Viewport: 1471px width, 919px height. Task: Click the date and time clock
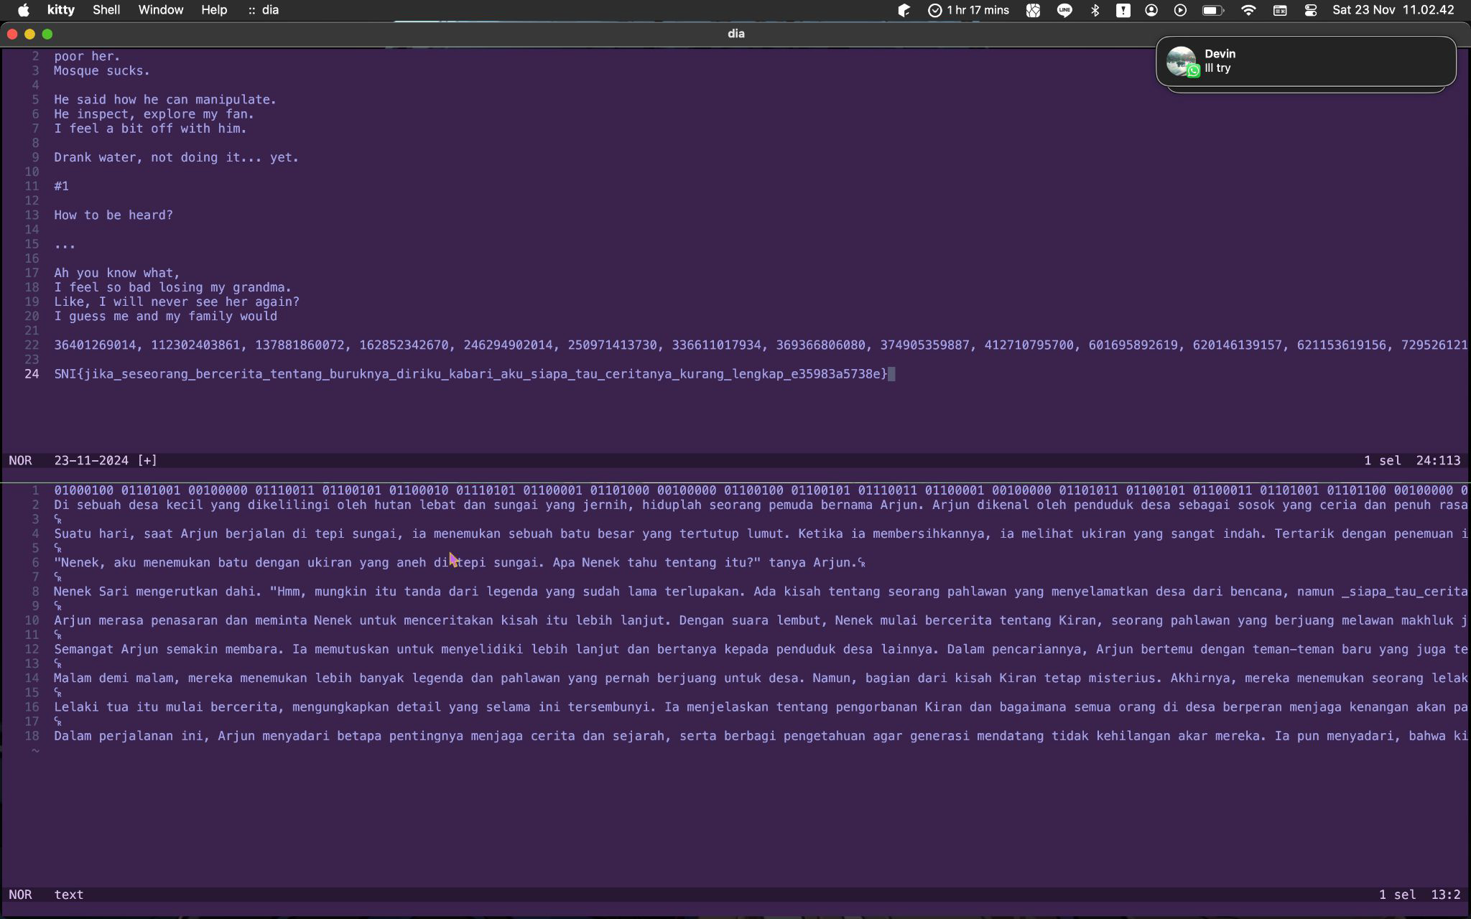pyautogui.click(x=1393, y=10)
